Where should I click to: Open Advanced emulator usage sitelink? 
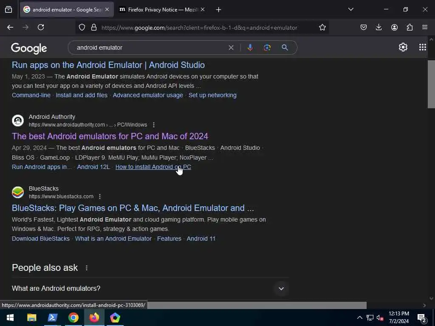pyautogui.click(x=148, y=95)
